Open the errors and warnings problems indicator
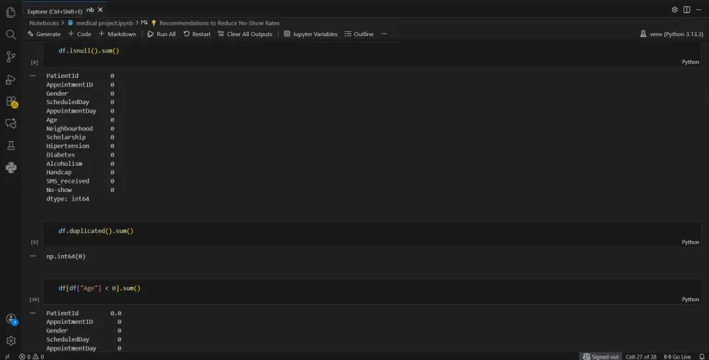The image size is (709, 360). 32,356
